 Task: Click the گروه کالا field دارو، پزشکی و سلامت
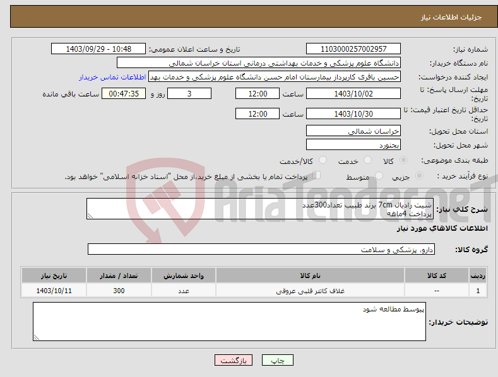(261, 250)
